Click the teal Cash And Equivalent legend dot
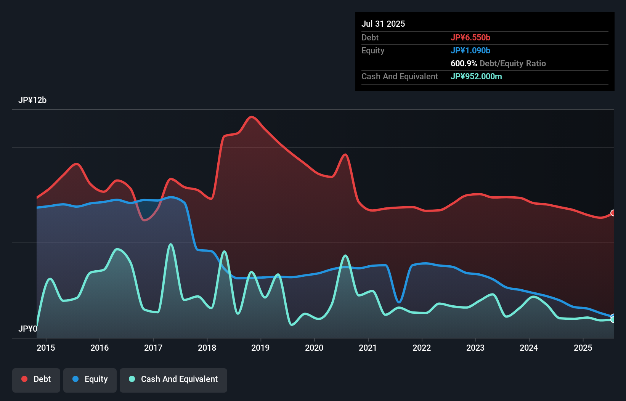626x401 pixels. [x=131, y=379]
